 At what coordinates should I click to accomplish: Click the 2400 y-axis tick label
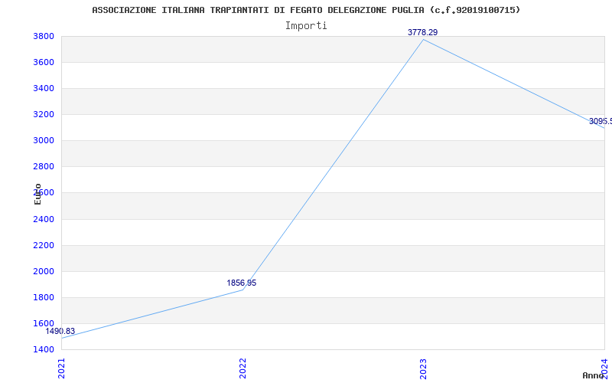pyautogui.click(x=44, y=219)
